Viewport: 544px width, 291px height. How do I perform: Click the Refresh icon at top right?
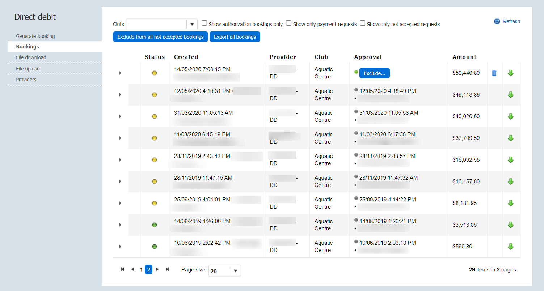[497, 22]
